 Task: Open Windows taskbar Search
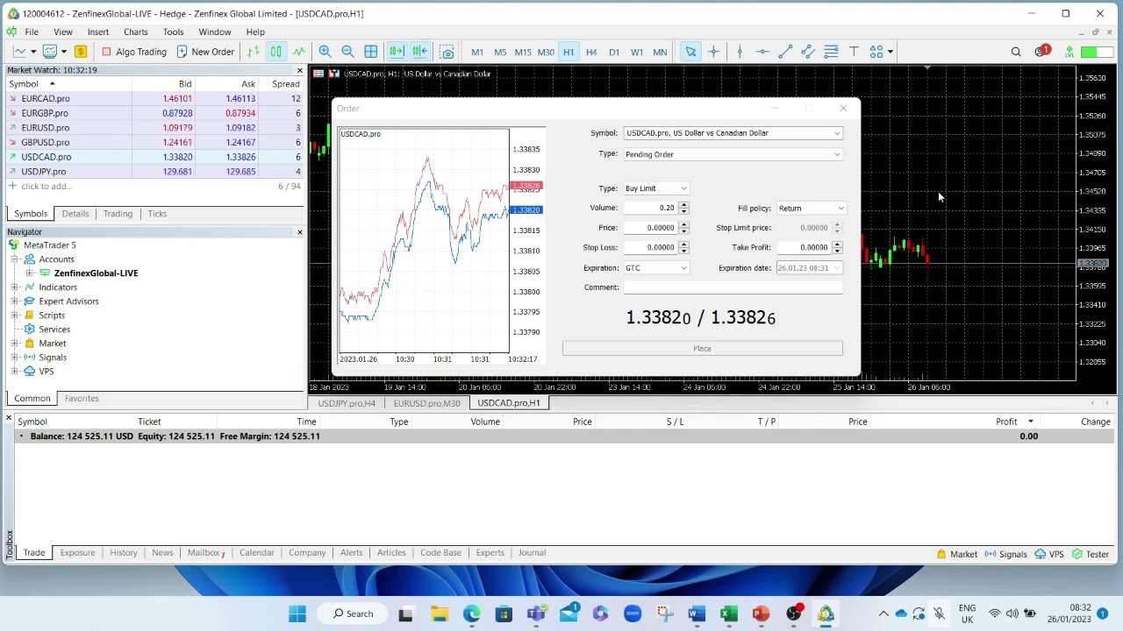353,613
